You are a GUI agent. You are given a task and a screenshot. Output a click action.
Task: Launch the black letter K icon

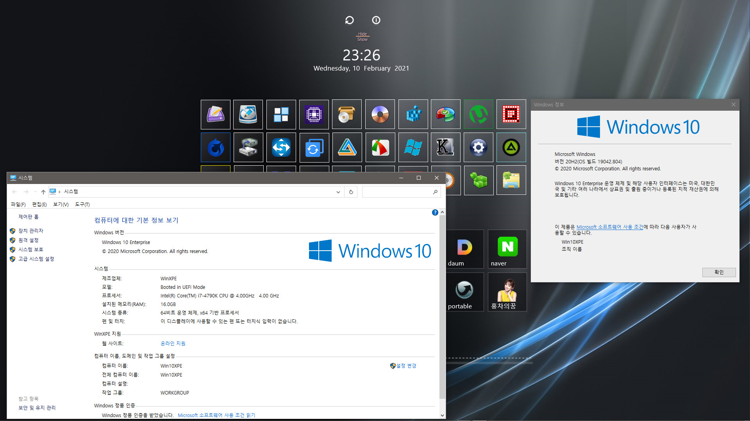coord(446,147)
